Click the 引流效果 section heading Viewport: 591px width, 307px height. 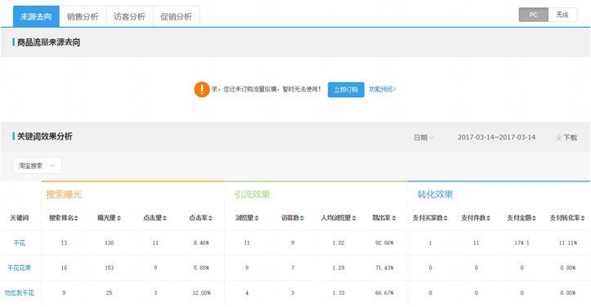pyautogui.click(x=252, y=194)
